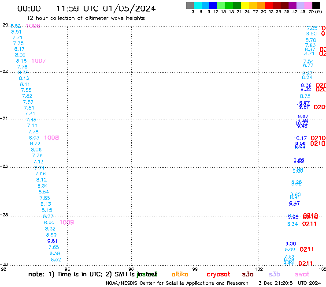Click the pure blue swatch above label 12

tap(214, 5)
